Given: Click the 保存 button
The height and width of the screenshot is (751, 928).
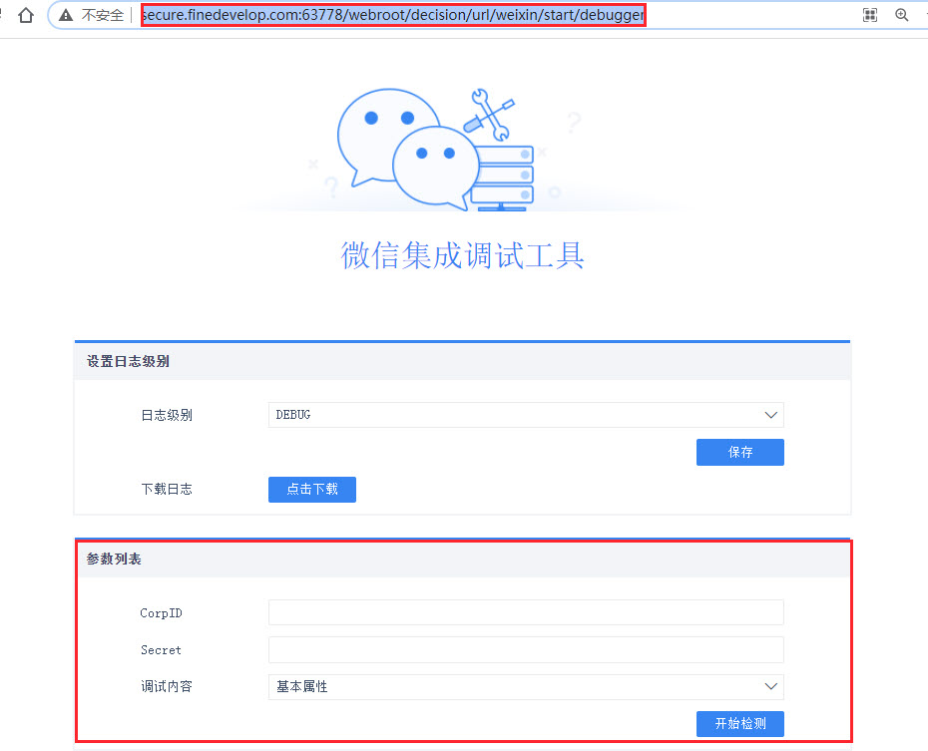Looking at the screenshot, I should tap(739, 453).
